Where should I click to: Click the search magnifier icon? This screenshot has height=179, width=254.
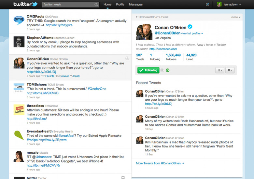tap(96, 5)
